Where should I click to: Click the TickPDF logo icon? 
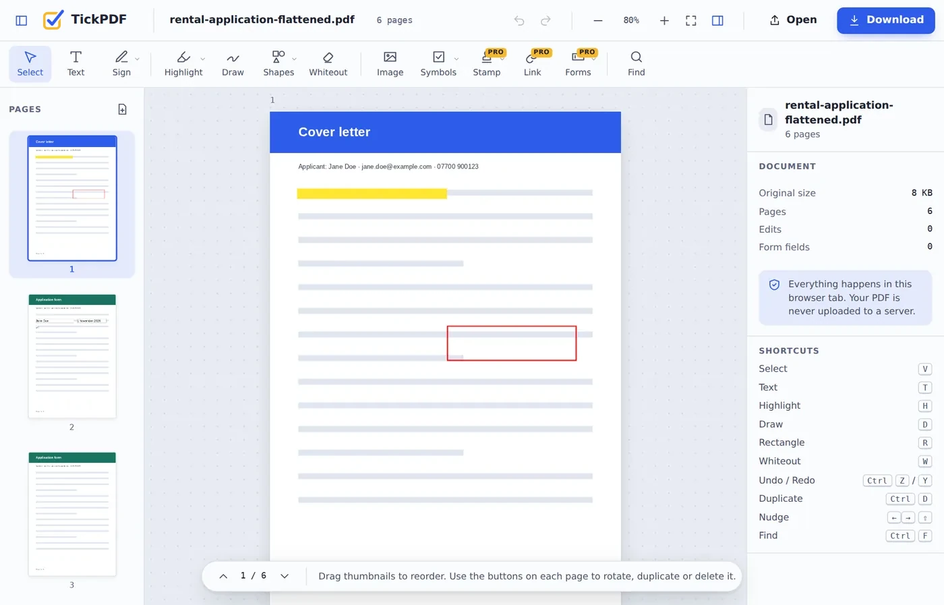[x=53, y=20]
